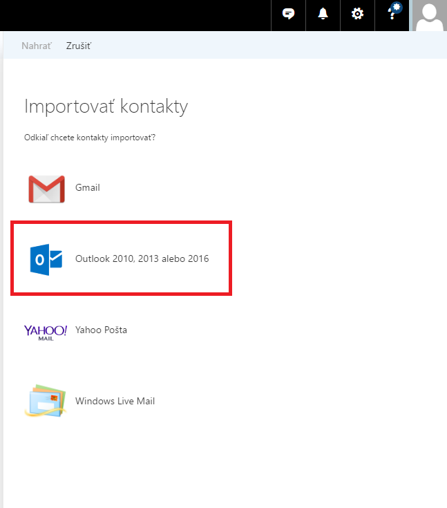Open notifications bell icon

(323, 14)
